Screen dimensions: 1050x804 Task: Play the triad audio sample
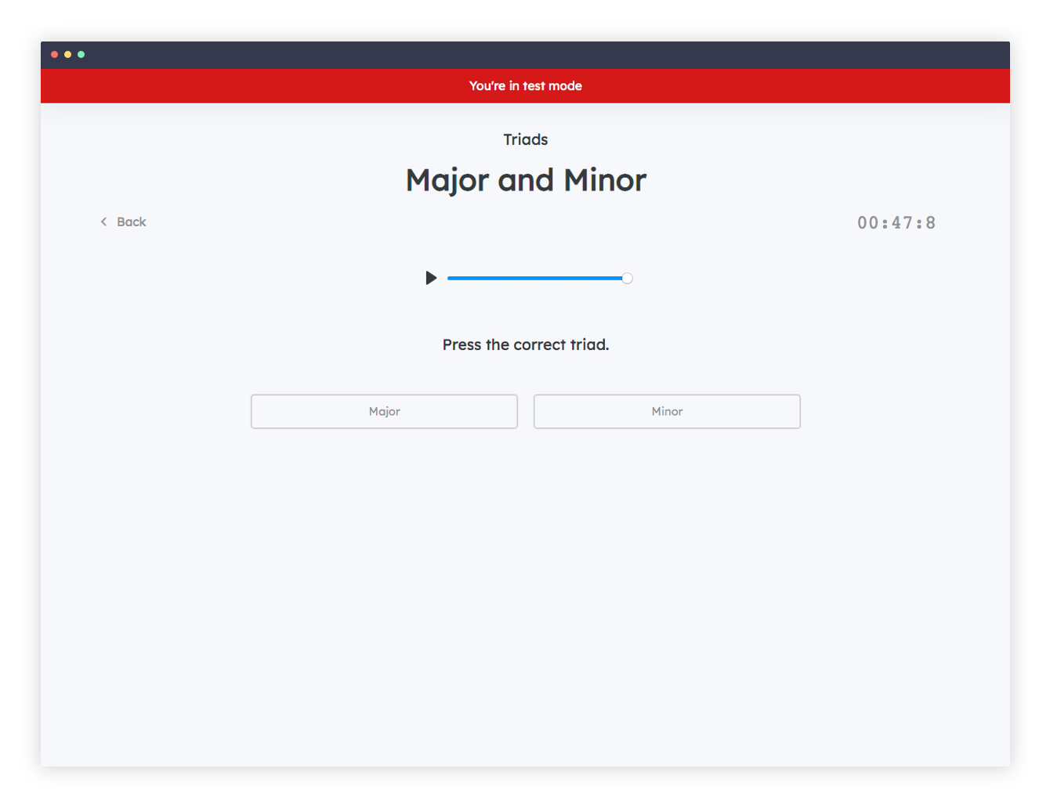click(x=431, y=278)
